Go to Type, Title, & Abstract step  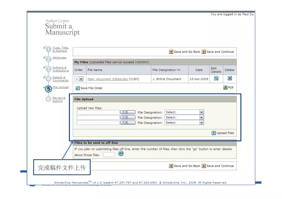pyautogui.click(x=61, y=49)
